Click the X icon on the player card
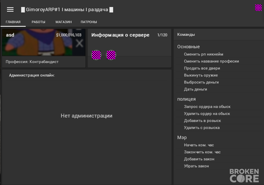264x185 pixels. click(79, 43)
